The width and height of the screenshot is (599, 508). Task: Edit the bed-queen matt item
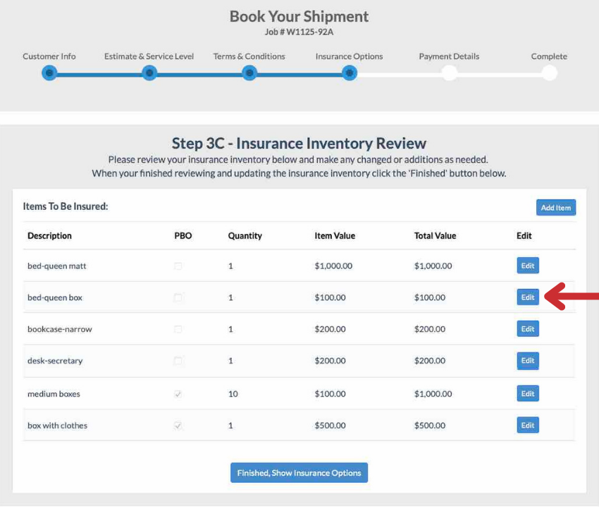point(527,266)
